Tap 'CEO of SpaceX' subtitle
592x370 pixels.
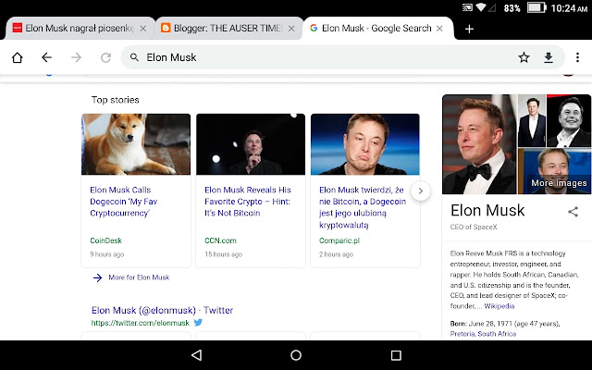click(474, 227)
